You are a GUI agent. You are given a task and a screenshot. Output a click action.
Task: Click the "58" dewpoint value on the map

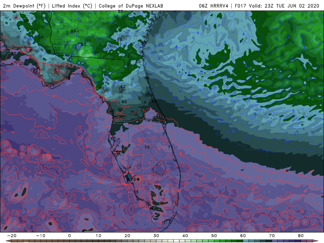[48, 51]
